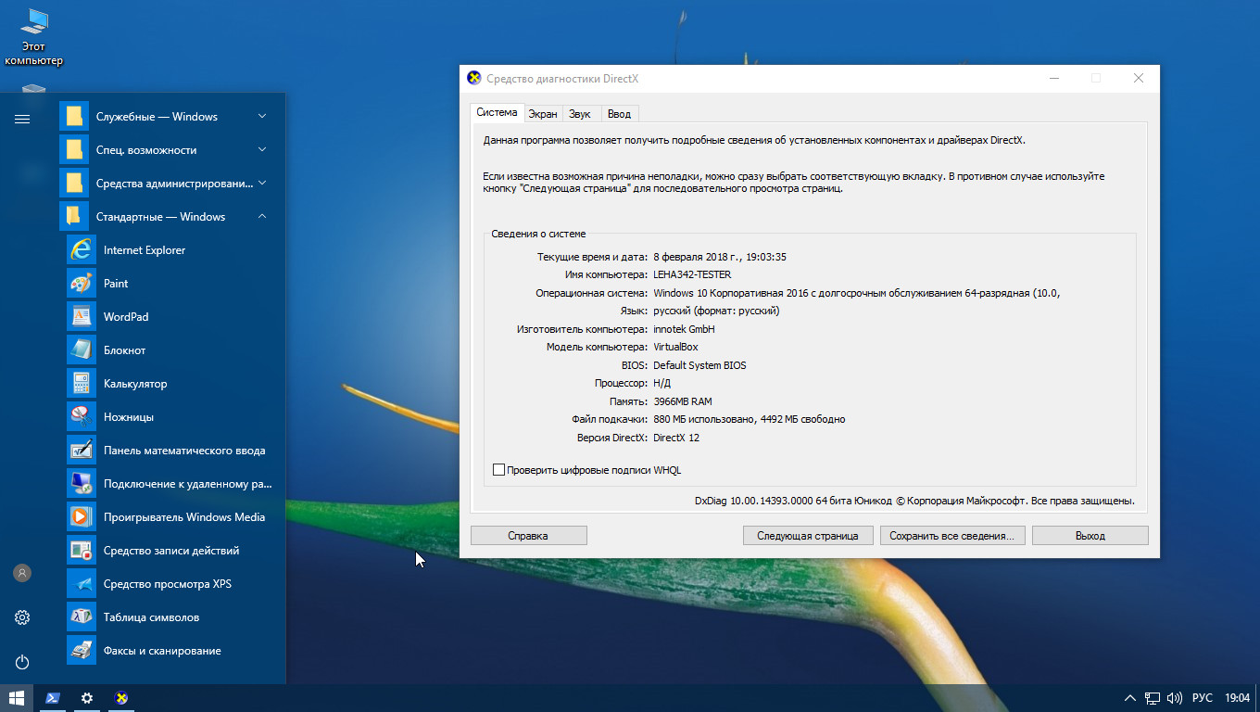Image resolution: width=1260 pixels, height=712 pixels.
Task: Start Блокнот from the app list
Action: point(171,350)
